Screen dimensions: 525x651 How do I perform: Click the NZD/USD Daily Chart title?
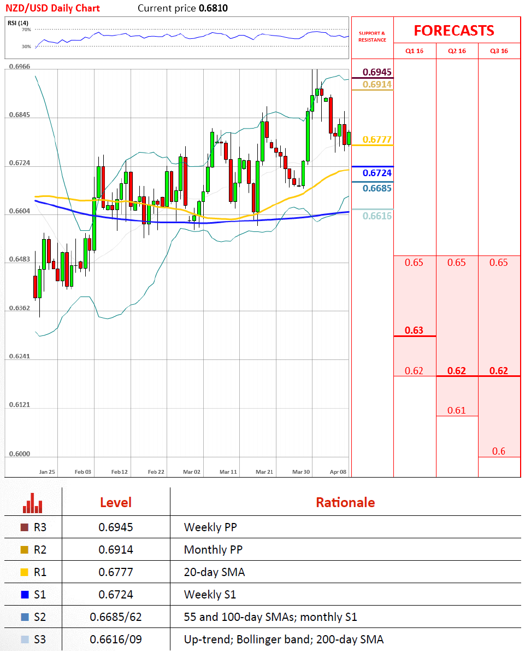52,8
